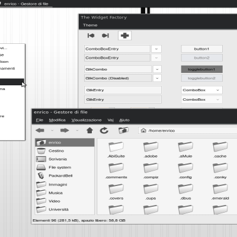Screen dimensions: 237x237
Task: Open Cestino trash in the sidebar
Action: (65, 151)
